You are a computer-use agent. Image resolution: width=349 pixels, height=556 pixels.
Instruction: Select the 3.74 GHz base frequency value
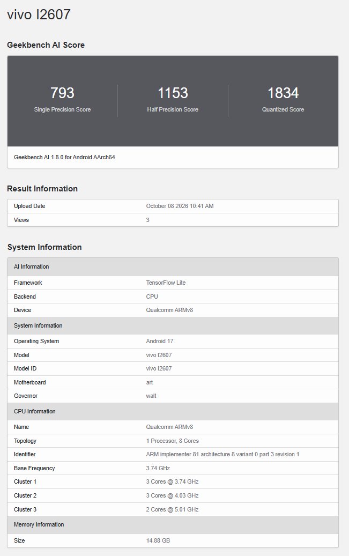point(158,468)
